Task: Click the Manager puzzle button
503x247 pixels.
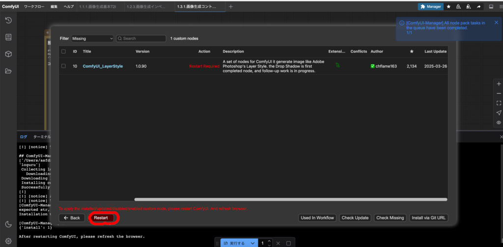Action: click(x=430, y=6)
